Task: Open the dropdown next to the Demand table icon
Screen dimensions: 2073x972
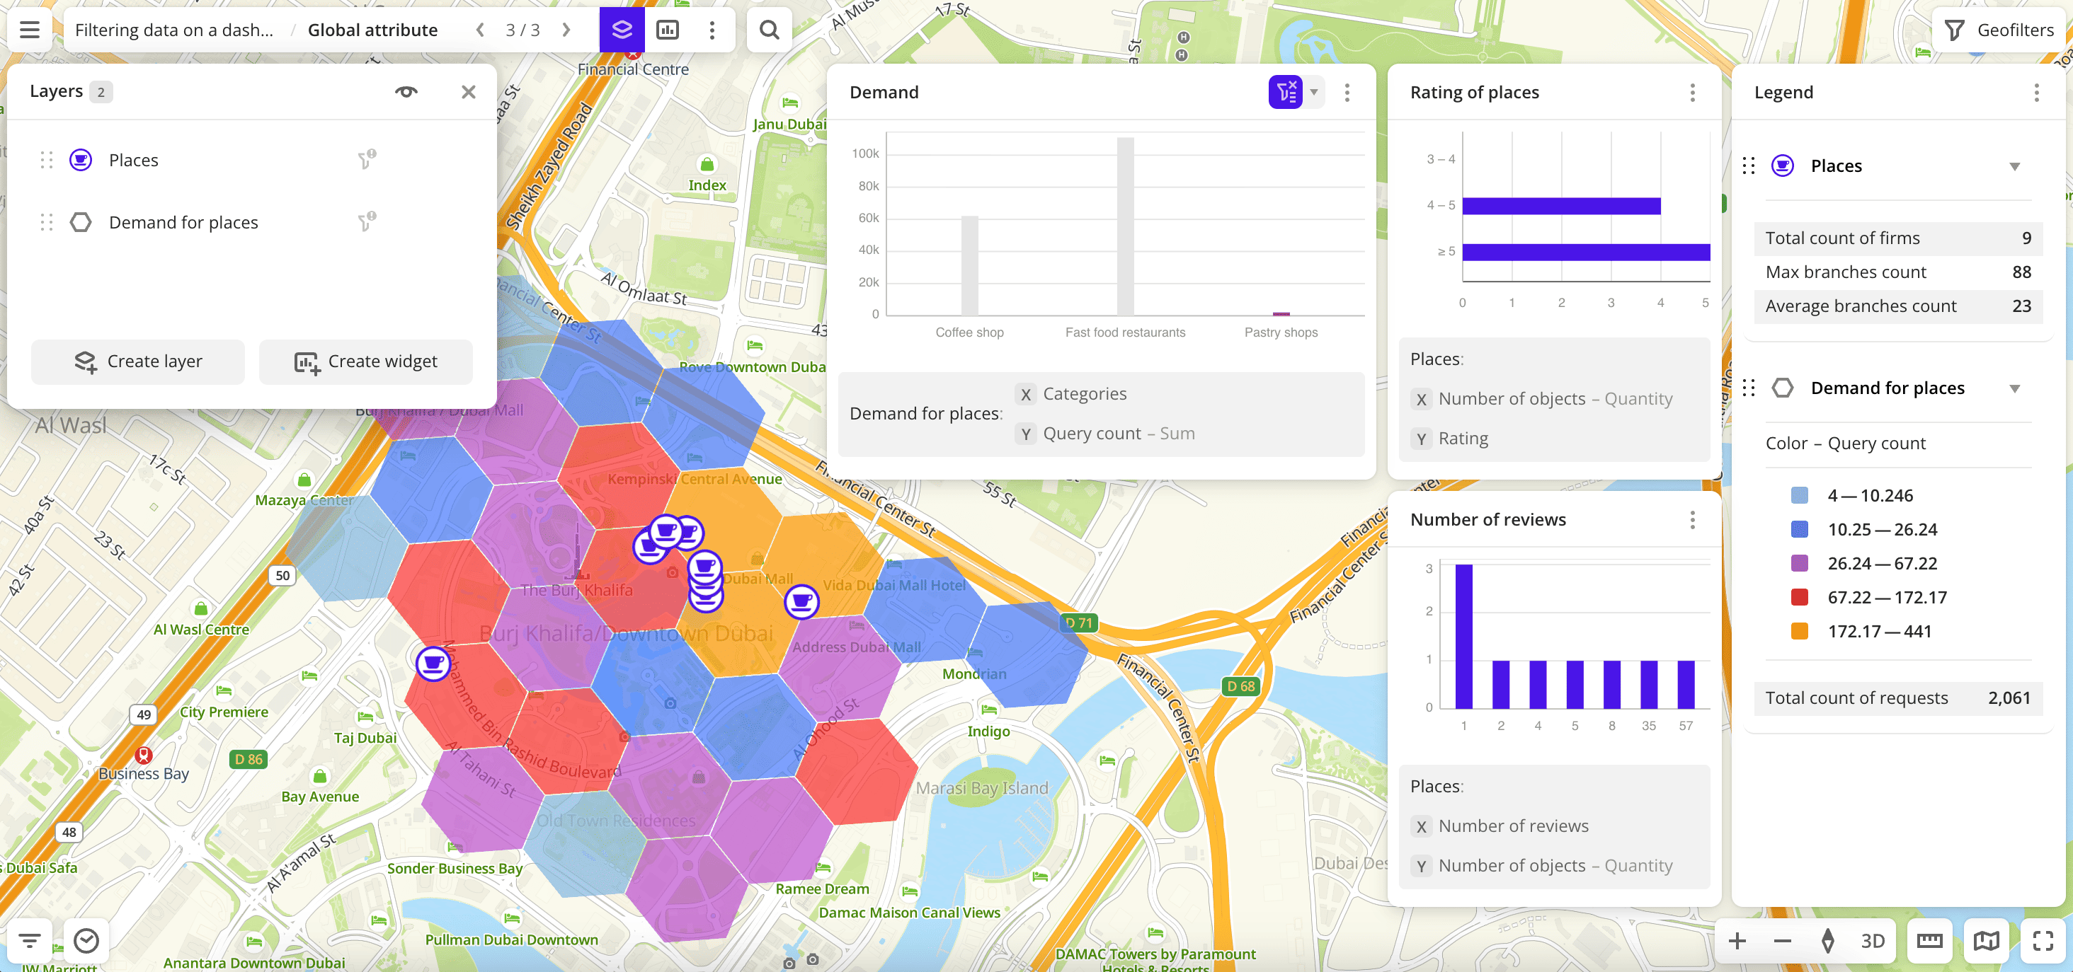Action: (x=1315, y=92)
